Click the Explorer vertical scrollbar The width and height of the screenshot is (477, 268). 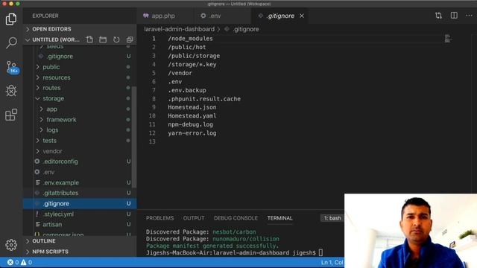tap(134, 137)
